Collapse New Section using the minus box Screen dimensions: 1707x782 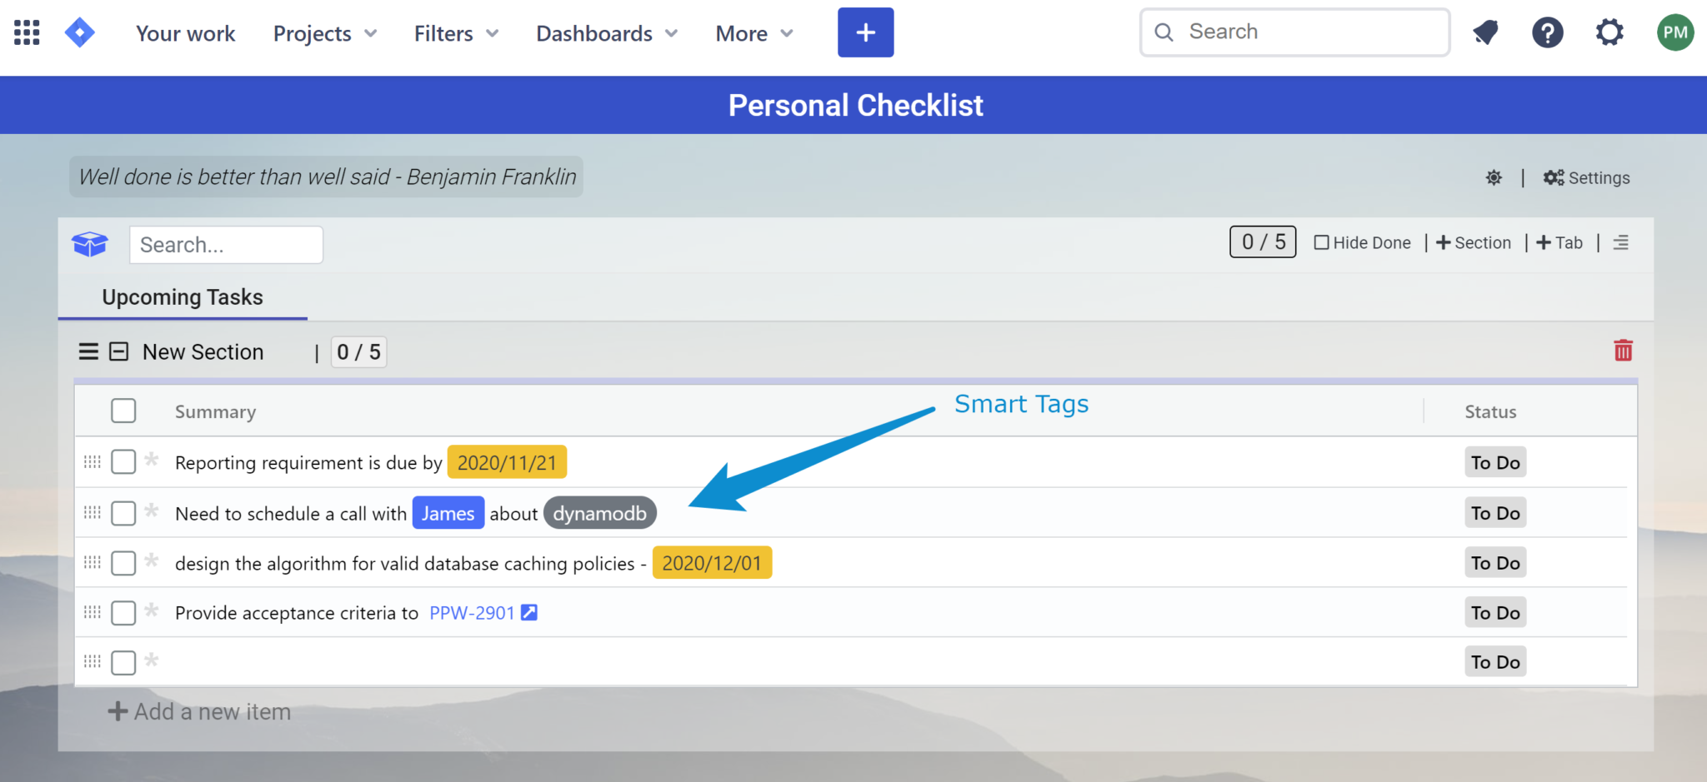[x=119, y=351]
